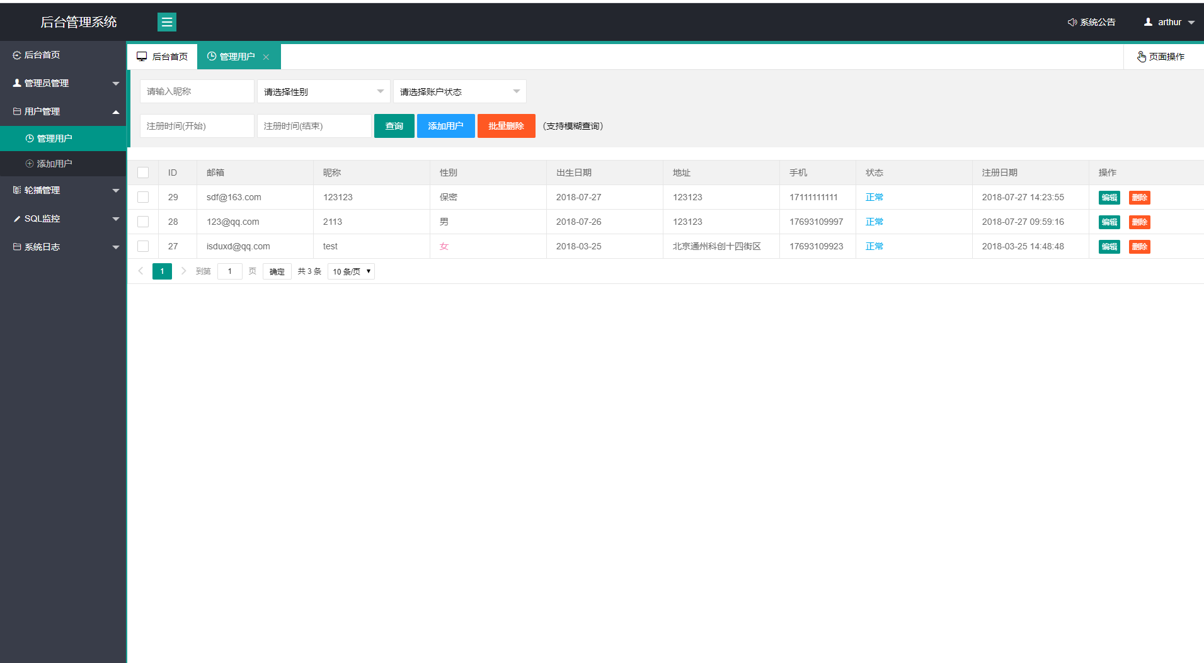Open the 系统公告 announcement icon
This screenshot has width=1204, height=663.
[x=1073, y=22]
